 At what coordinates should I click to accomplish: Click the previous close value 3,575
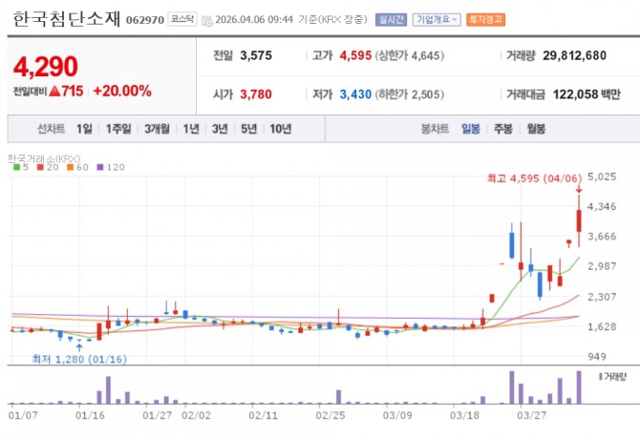pos(256,56)
